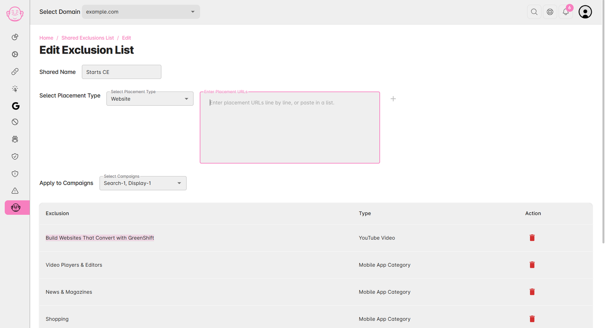Delete the News & Magazines exclusion

coord(532,292)
